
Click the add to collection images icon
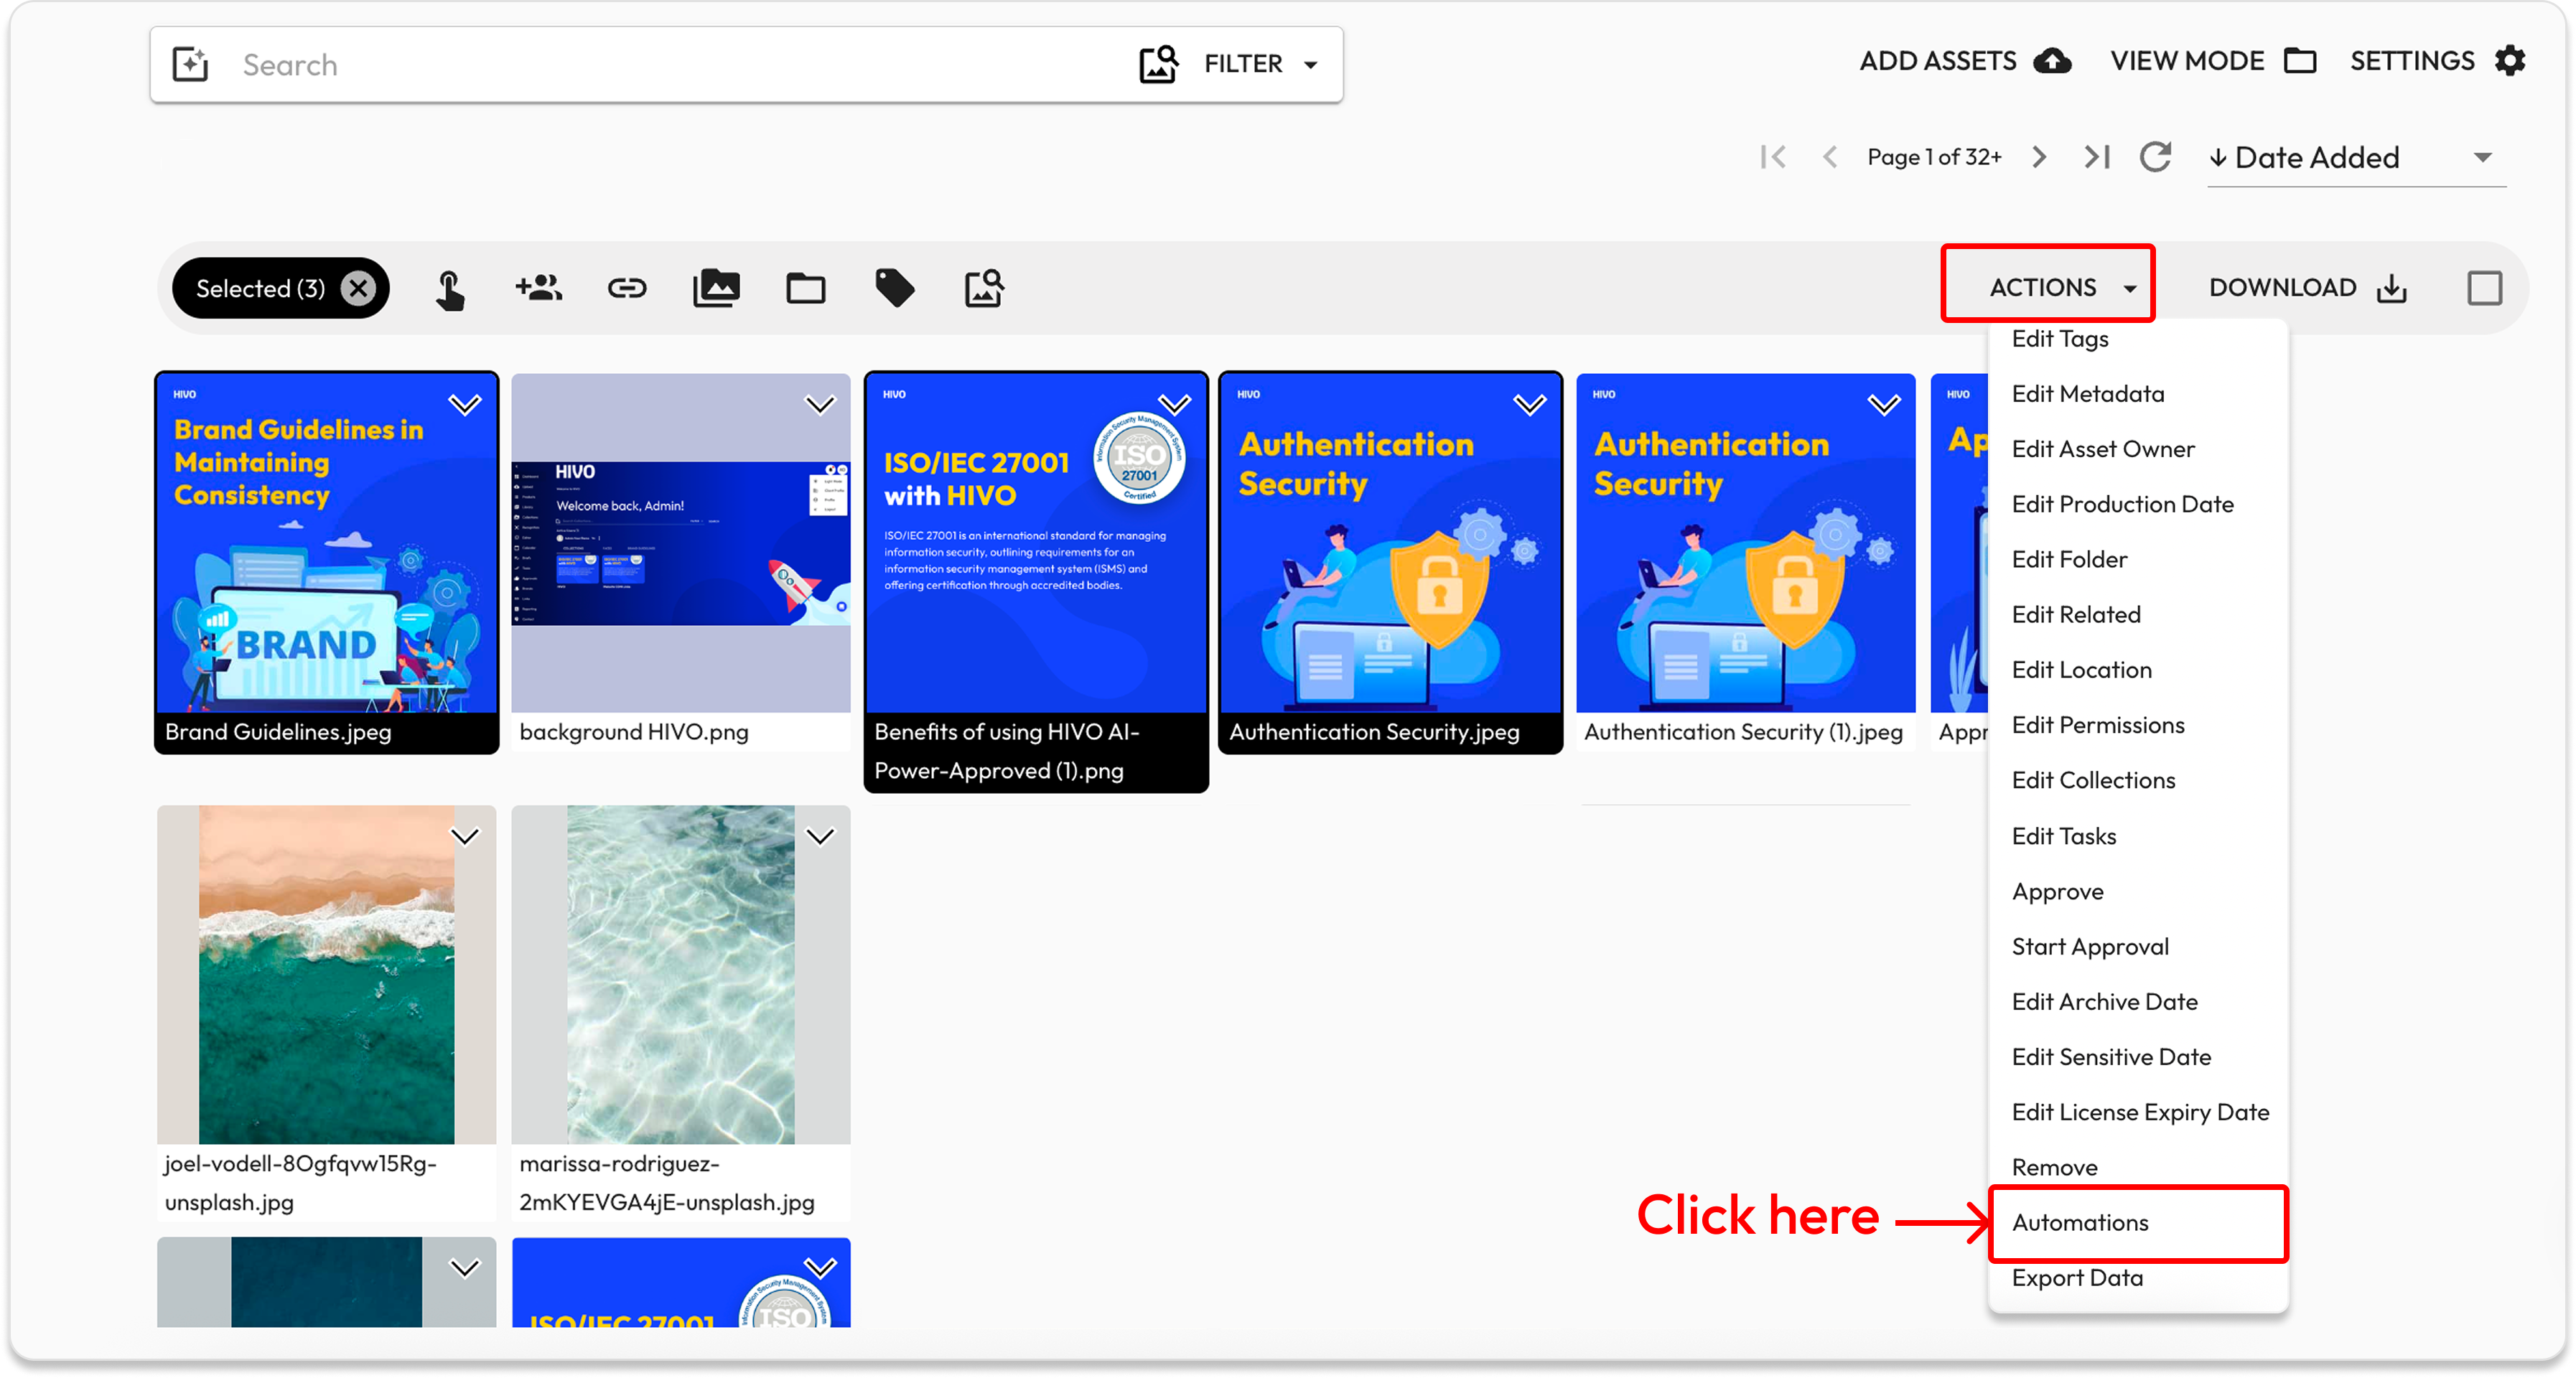tap(716, 289)
